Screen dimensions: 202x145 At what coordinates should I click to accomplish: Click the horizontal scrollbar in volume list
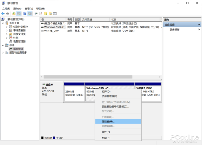(88, 77)
